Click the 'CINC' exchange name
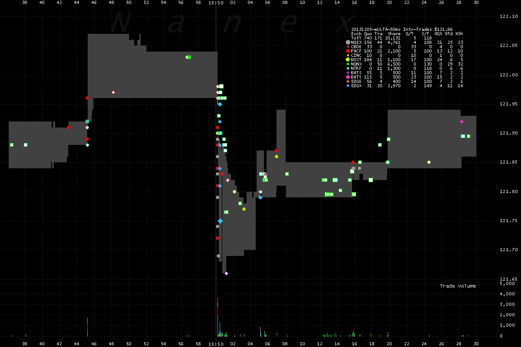 pyautogui.click(x=356, y=56)
